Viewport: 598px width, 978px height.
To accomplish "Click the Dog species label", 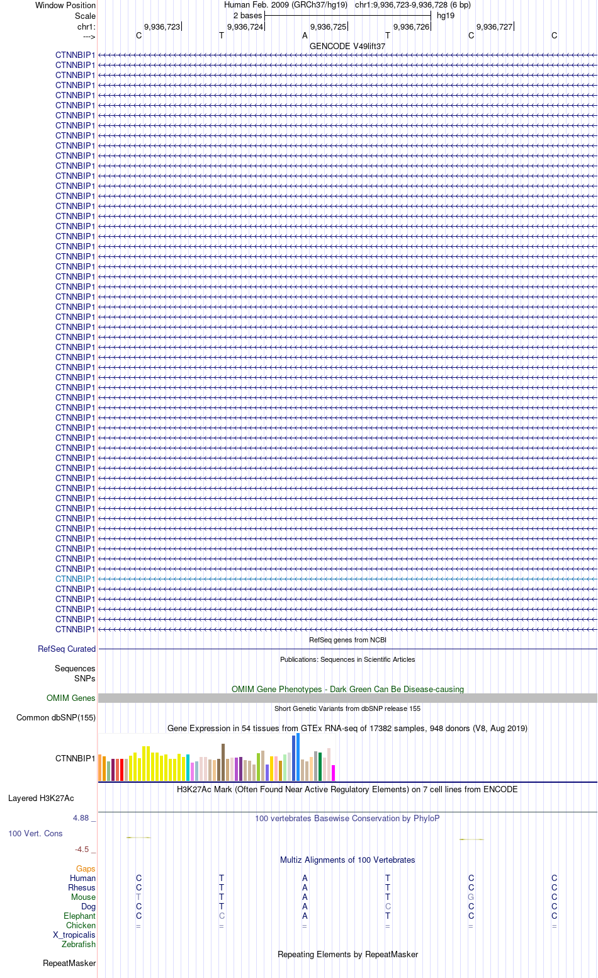I will click(88, 906).
